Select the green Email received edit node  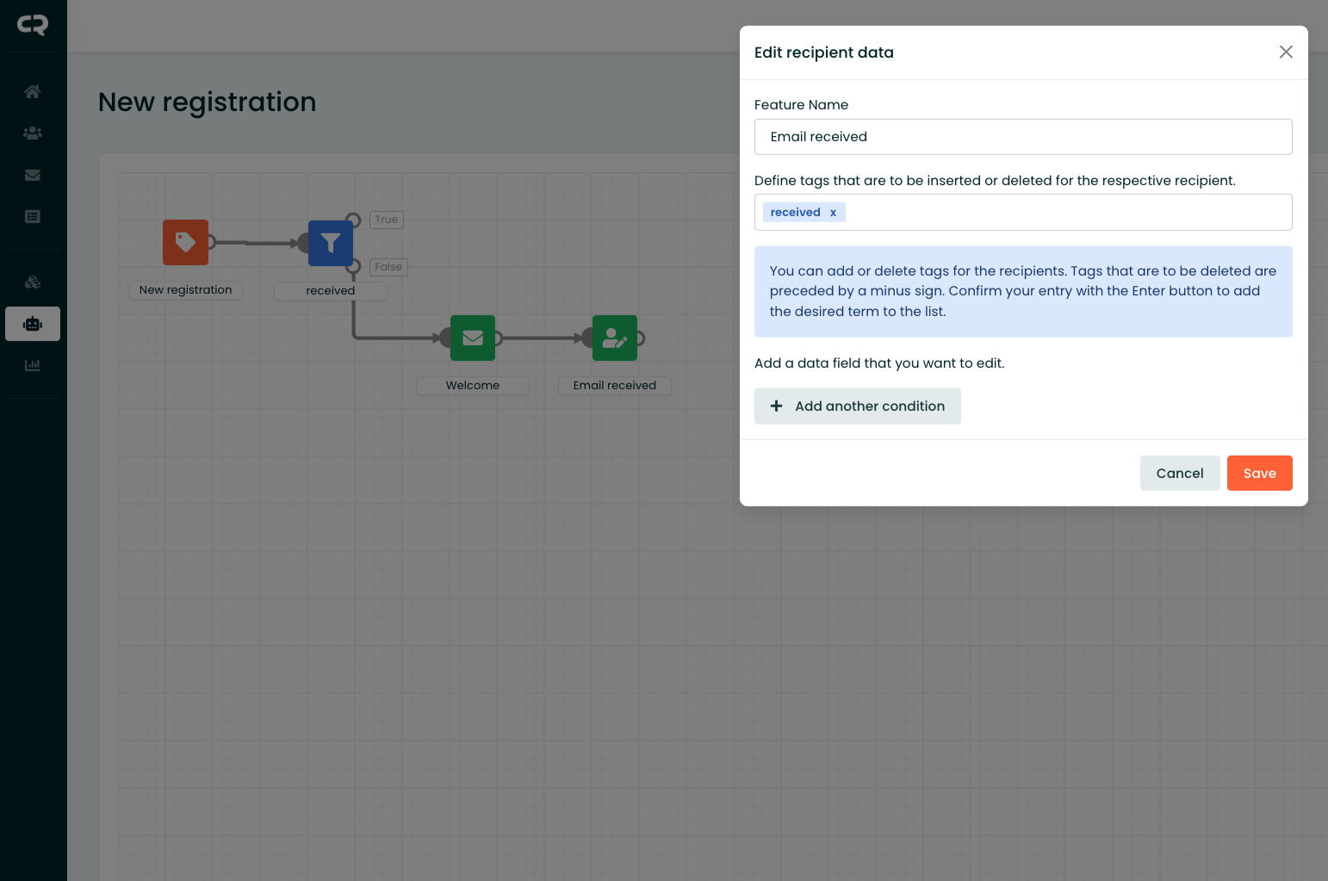click(x=615, y=338)
